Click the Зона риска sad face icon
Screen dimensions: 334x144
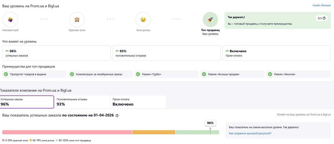tap(143, 20)
